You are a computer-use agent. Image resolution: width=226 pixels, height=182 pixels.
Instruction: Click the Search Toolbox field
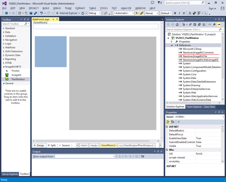pyautogui.click(x=16, y=24)
